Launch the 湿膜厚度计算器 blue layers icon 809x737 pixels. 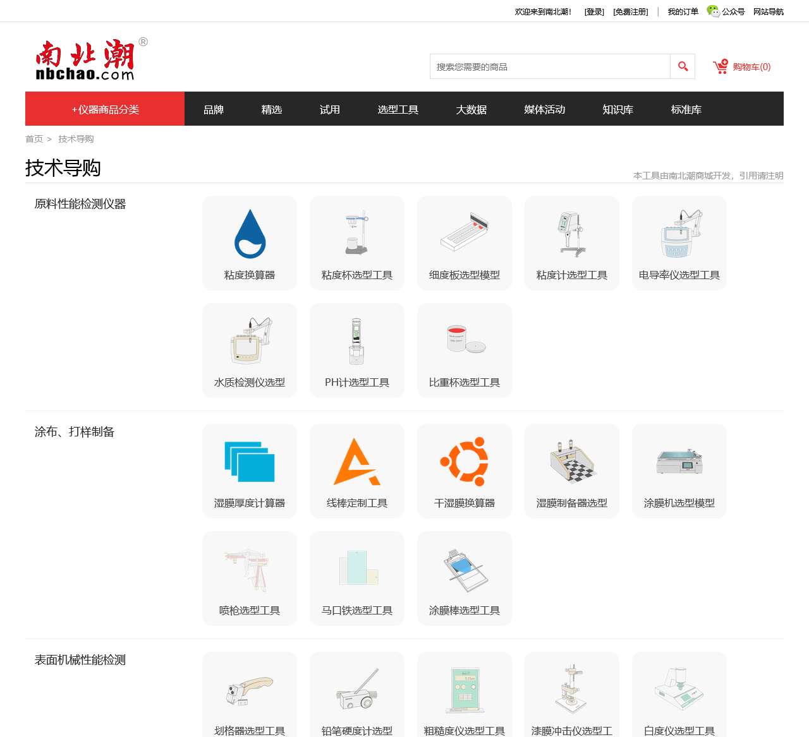tap(250, 462)
